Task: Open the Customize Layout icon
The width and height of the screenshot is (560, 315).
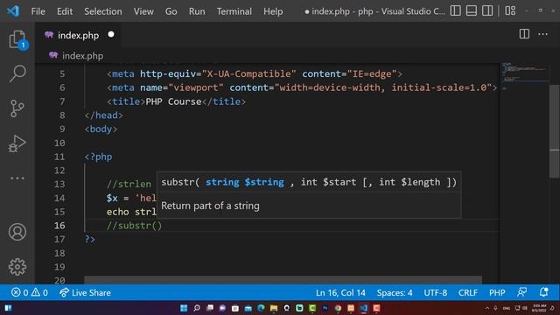Action: 510,10
